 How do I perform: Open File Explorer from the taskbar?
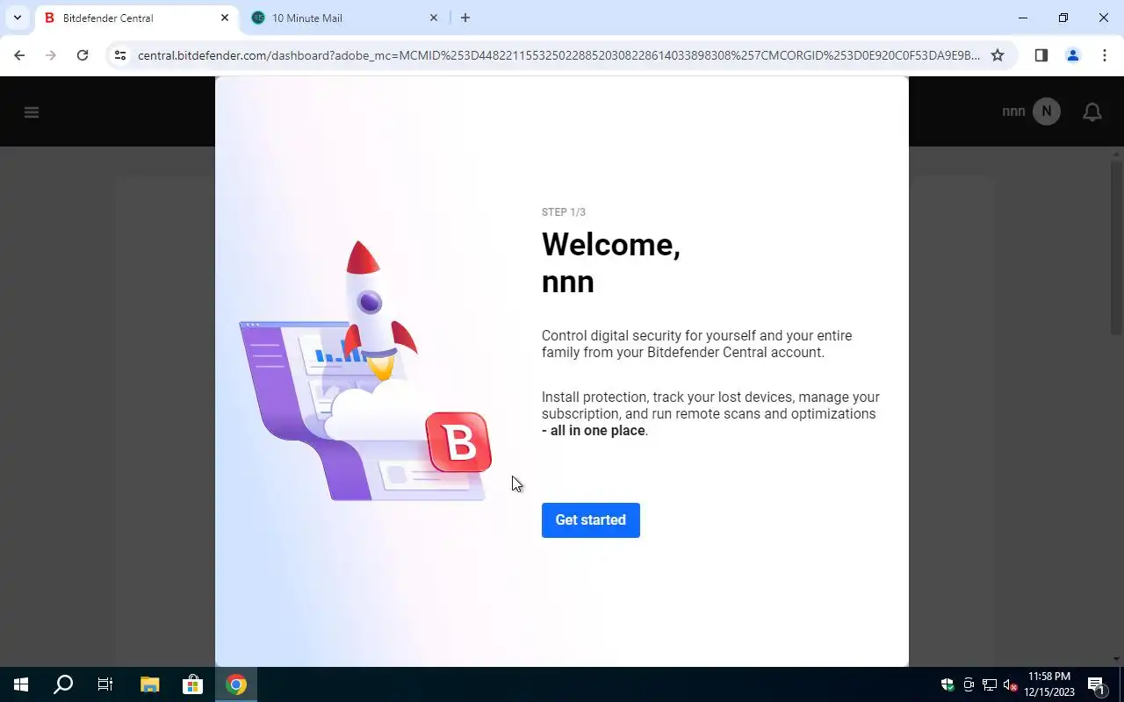click(x=149, y=684)
